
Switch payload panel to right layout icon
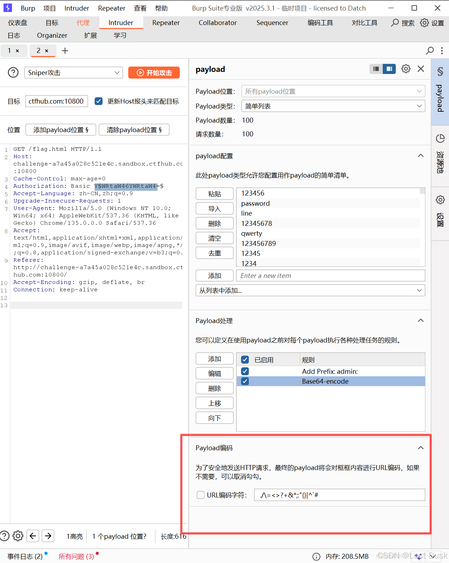pos(389,69)
